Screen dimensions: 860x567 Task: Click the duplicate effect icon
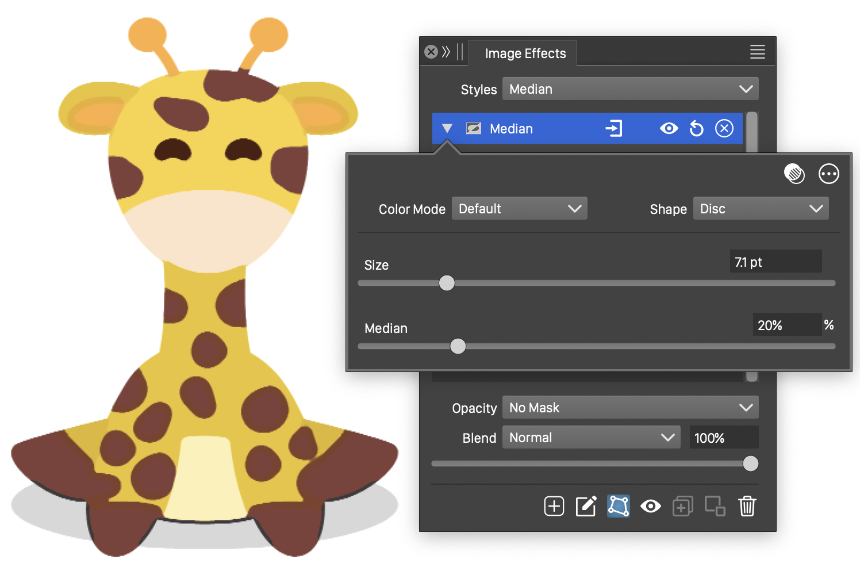[x=682, y=506]
